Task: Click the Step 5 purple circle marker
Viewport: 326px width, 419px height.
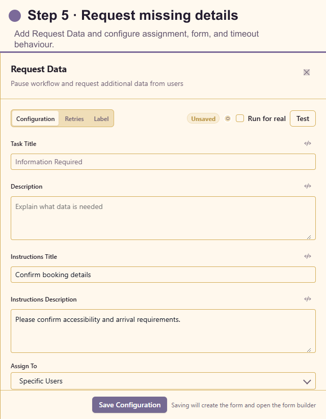Action: (15, 15)
